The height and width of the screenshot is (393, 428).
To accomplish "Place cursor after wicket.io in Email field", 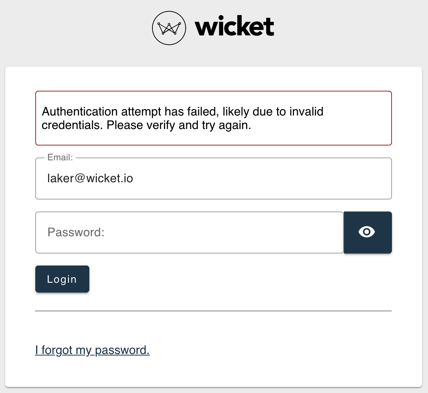I will 134,178.
